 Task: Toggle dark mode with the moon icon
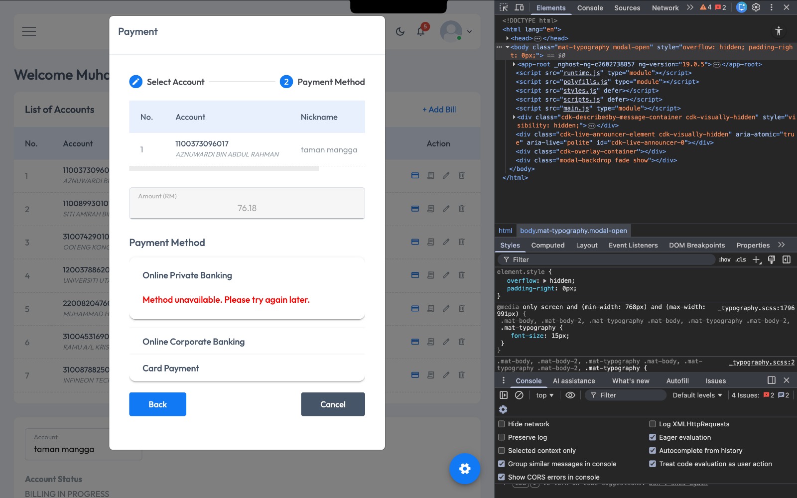[x=400, y=31]
